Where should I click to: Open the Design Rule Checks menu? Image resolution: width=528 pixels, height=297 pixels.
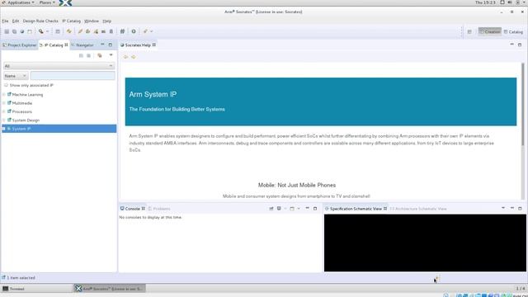click(x=40, y=21)
